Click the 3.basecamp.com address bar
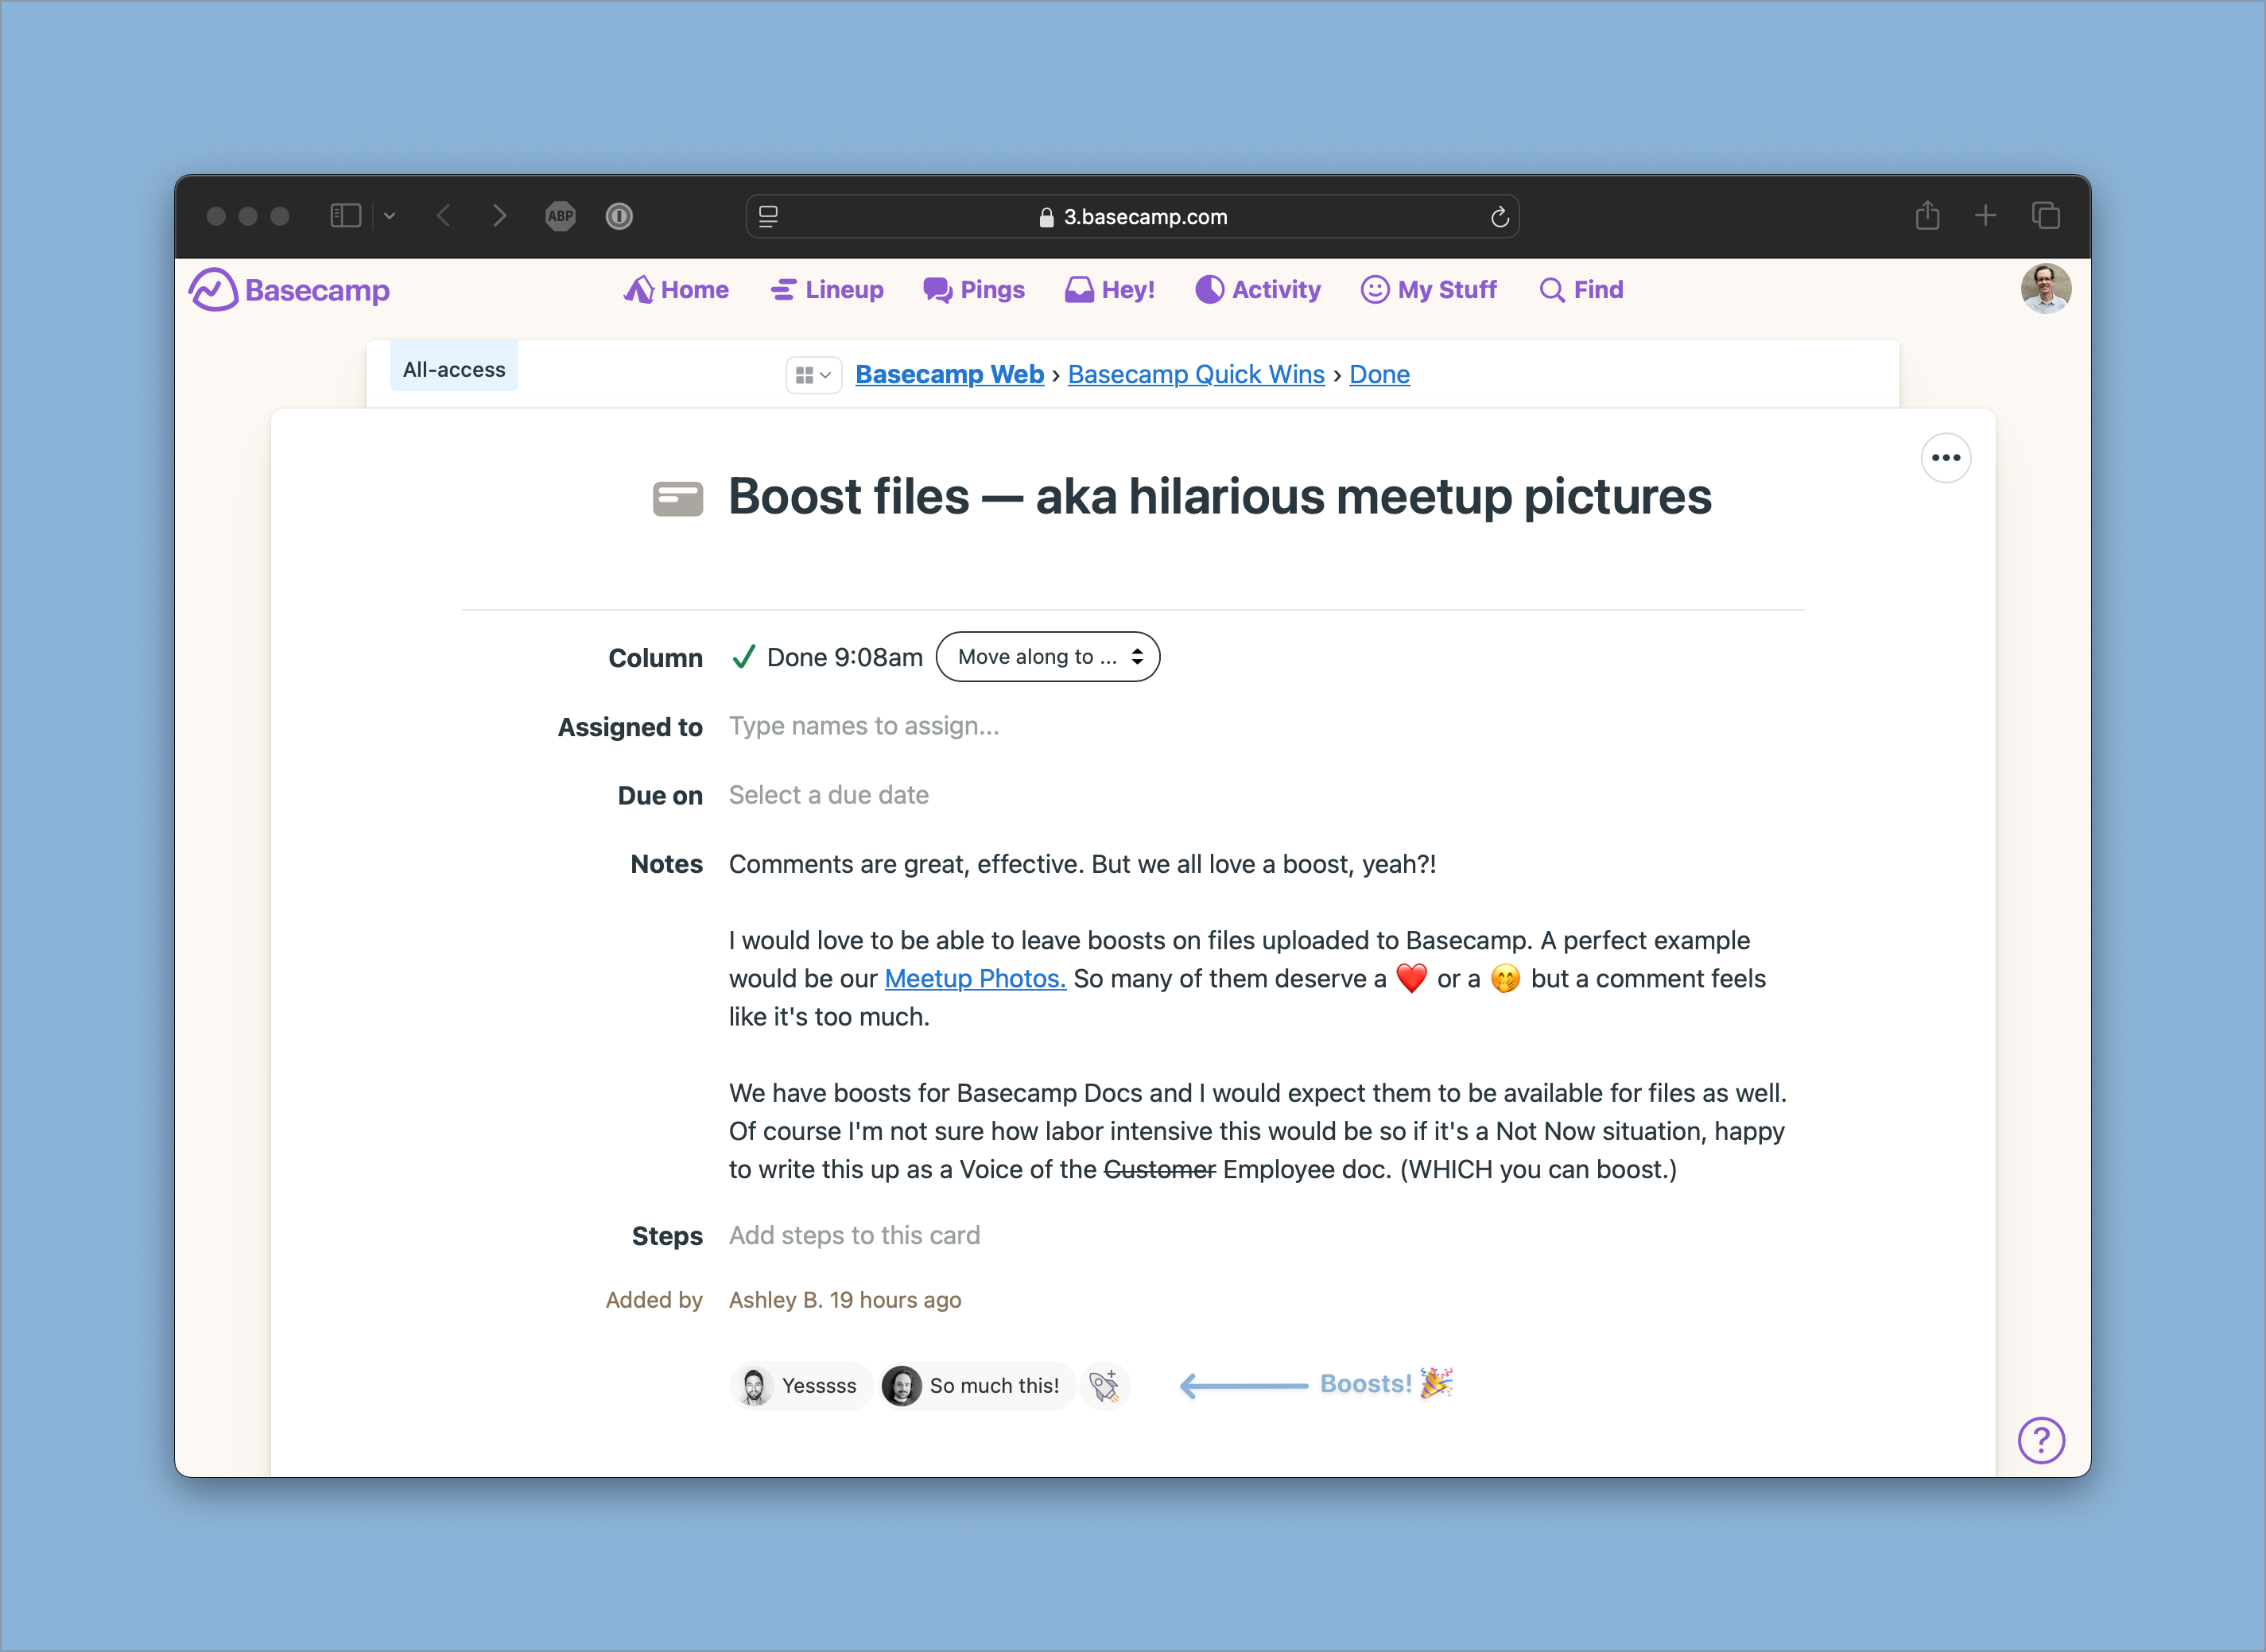2266x1652 pixels. 1133,216
